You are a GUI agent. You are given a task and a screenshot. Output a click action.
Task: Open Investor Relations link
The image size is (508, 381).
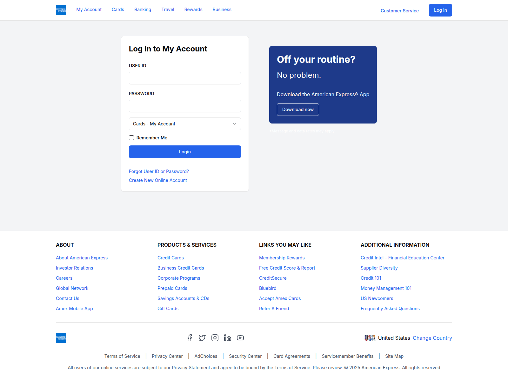tap(74, 268)
